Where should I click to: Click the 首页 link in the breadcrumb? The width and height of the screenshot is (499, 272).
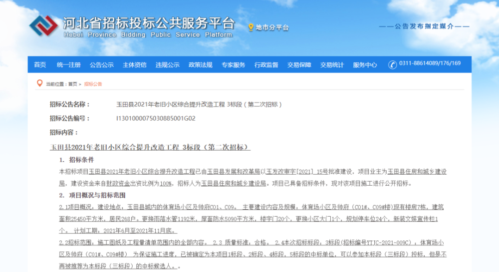tap(73, 84)
